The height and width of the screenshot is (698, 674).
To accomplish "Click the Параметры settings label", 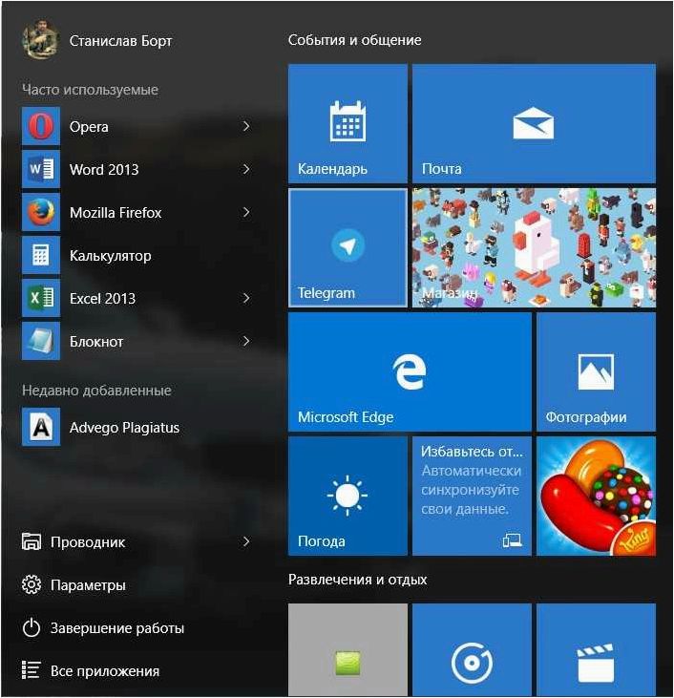I will [88, 585].
